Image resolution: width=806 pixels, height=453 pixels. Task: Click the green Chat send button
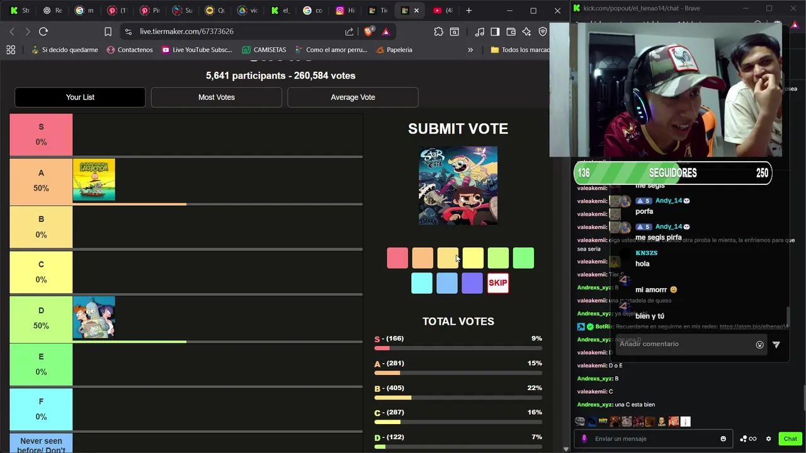pos(790,439)
